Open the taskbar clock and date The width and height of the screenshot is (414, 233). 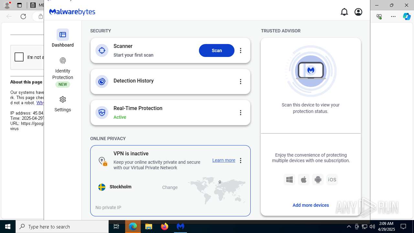(x=386, y=227)
